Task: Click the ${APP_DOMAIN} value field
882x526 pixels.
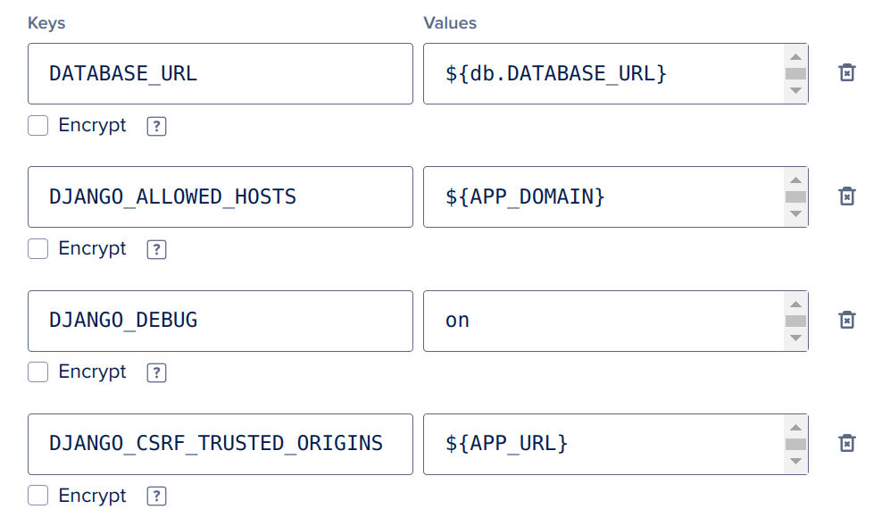Action: (603, 196)
